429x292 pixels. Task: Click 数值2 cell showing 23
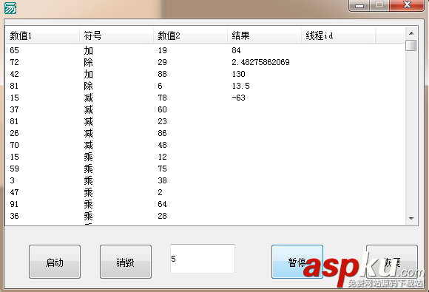pyautogui.click(x=162, y=121)
